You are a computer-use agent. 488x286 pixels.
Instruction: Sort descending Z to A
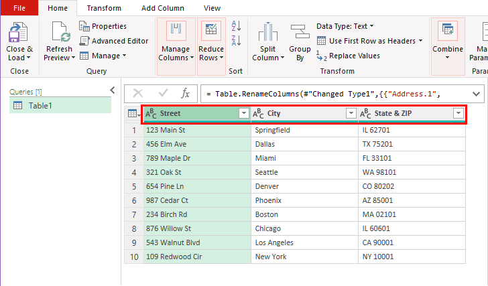(x=236, y=41)
